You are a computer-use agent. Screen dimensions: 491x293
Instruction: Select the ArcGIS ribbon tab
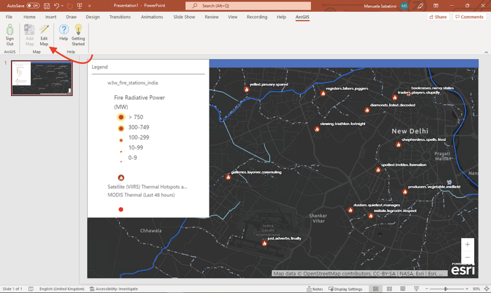click(302, 17)
